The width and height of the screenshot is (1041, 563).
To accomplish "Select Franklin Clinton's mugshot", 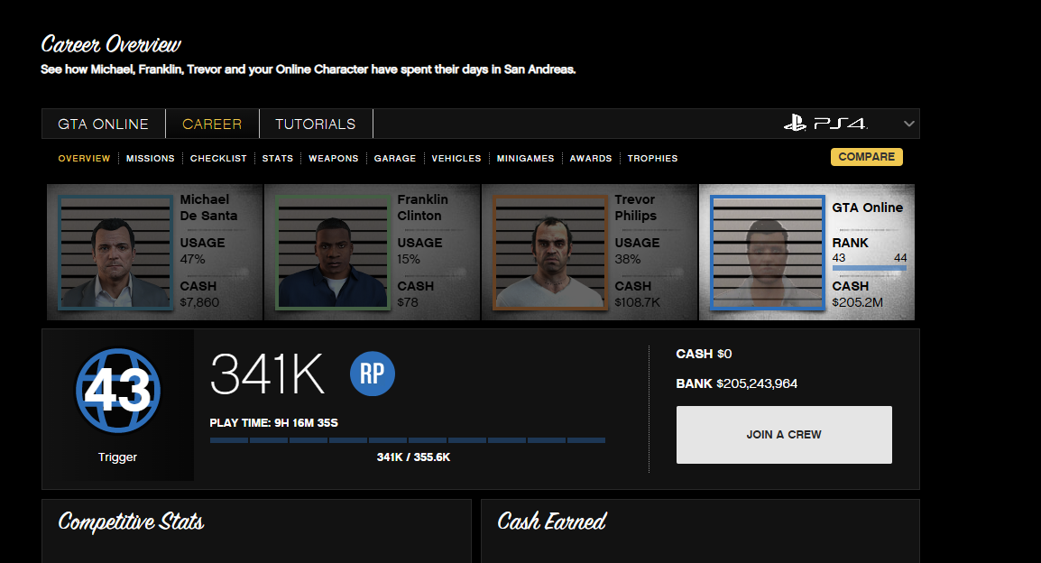I will coord(333,253).
